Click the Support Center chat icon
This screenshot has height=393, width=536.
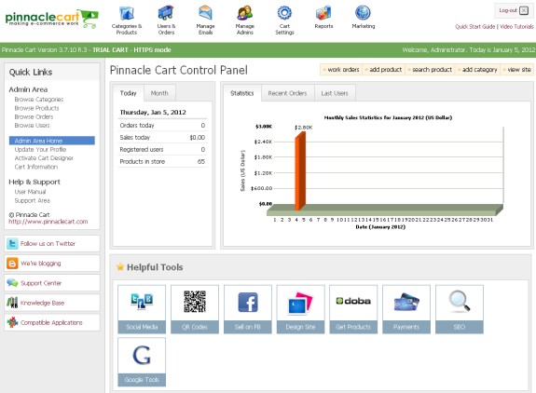click(x=12, y=283)
